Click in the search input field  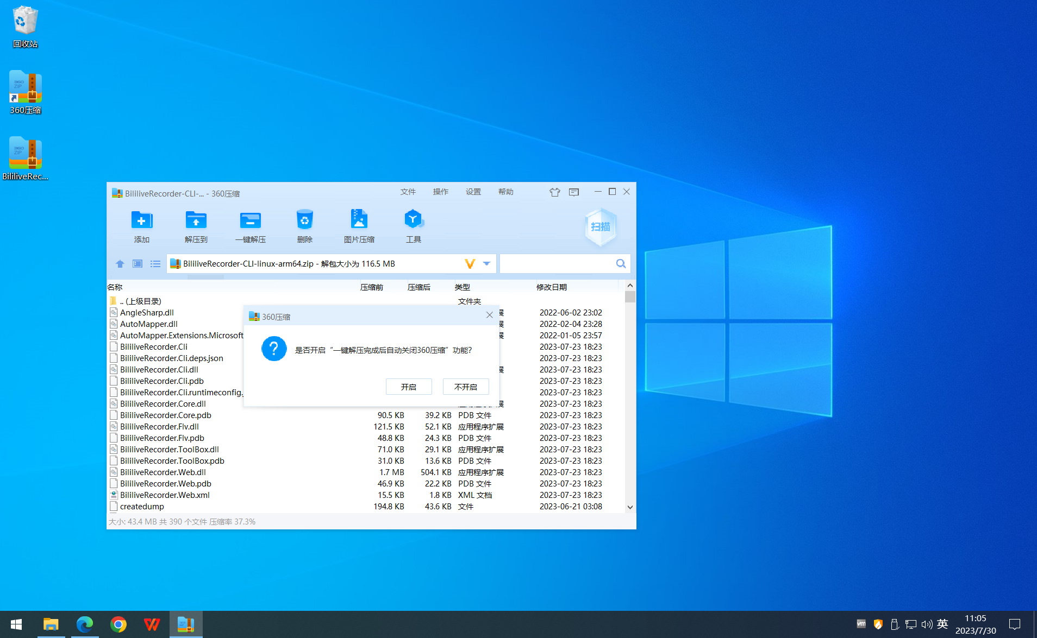click(x=557, y=264)
